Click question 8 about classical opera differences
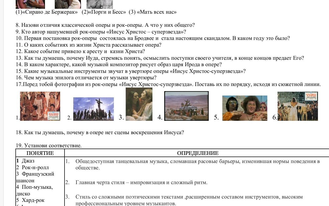The height and width of the screenshot is (206, 329). pyautogui.click(x=105, y=25)
